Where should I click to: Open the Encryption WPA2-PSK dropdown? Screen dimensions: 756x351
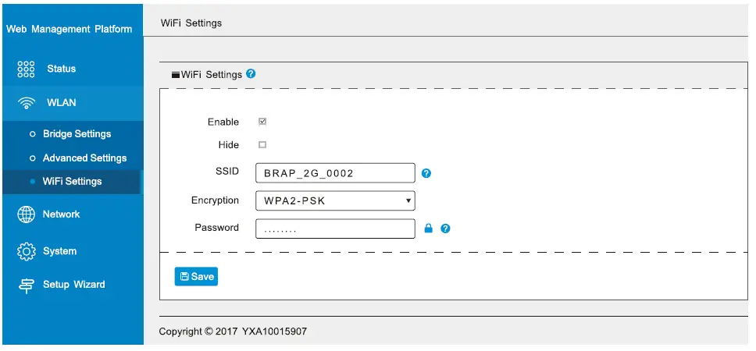coord(334,201)
